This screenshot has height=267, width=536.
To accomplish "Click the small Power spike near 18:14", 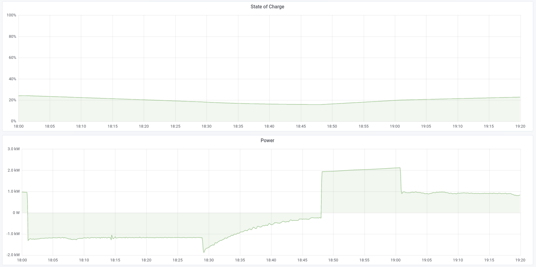I will click(x=111, y=235).
